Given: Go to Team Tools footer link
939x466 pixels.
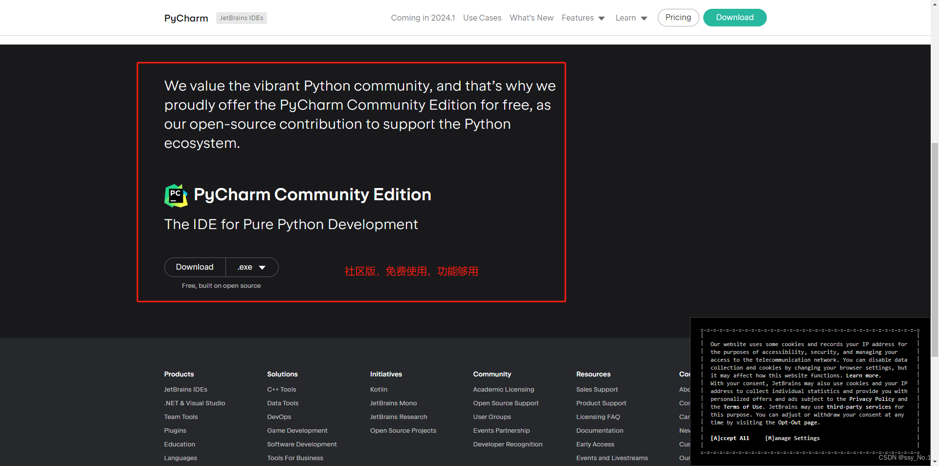Looking at the screenshot, I should 181,417.
